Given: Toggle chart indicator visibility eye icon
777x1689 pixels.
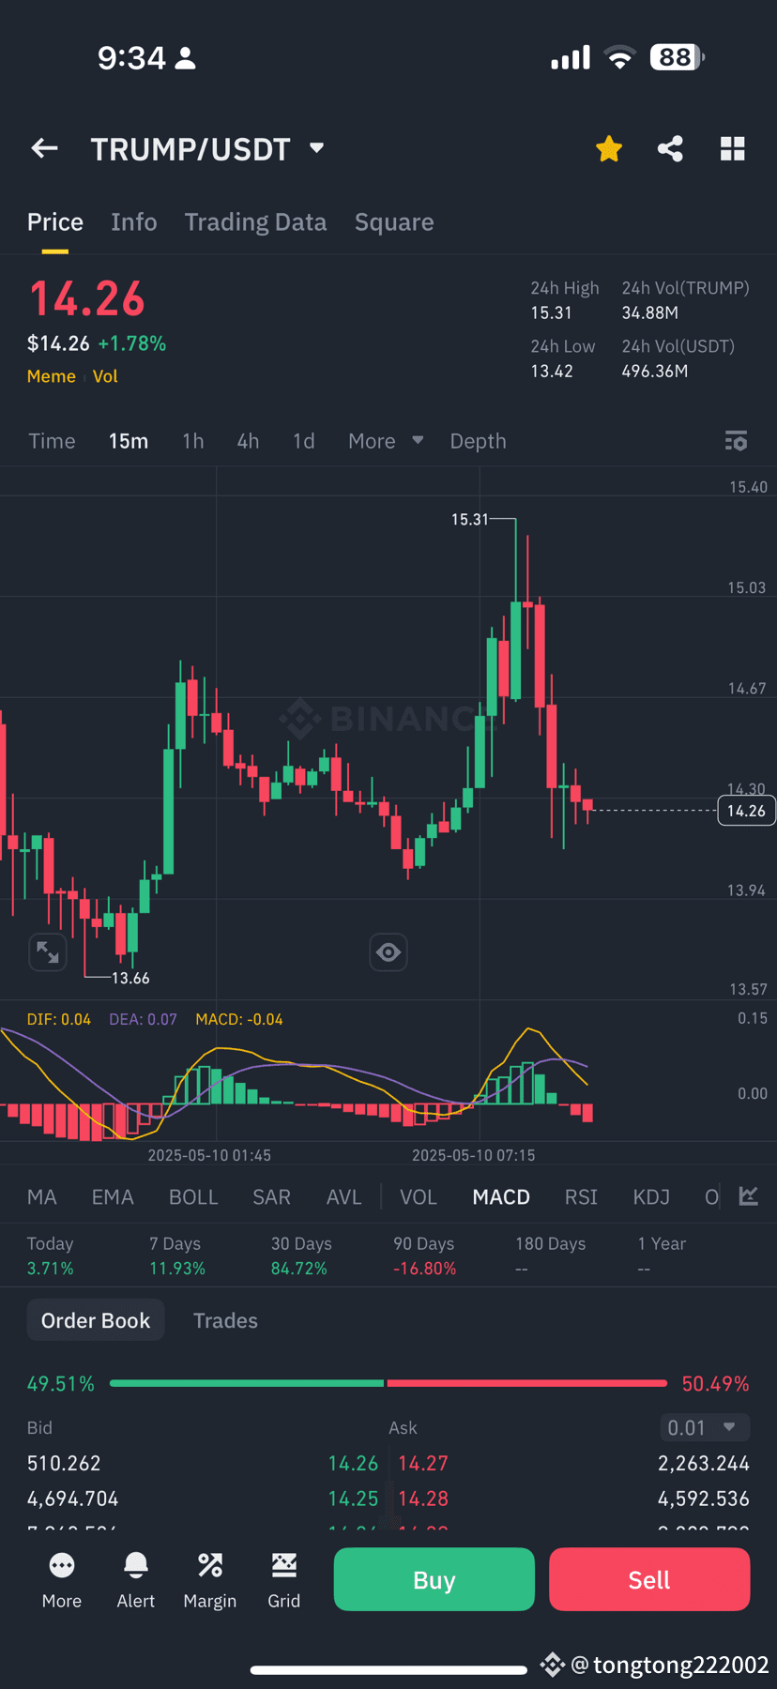Looking at the screenshot, I should [x=388, y=952].
